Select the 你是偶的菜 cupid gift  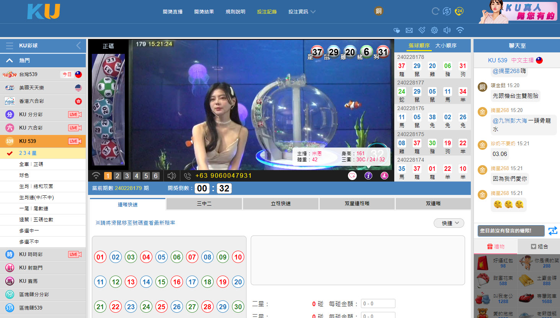539,263
